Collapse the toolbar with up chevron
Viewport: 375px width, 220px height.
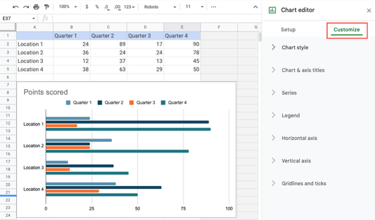point(255,7)
